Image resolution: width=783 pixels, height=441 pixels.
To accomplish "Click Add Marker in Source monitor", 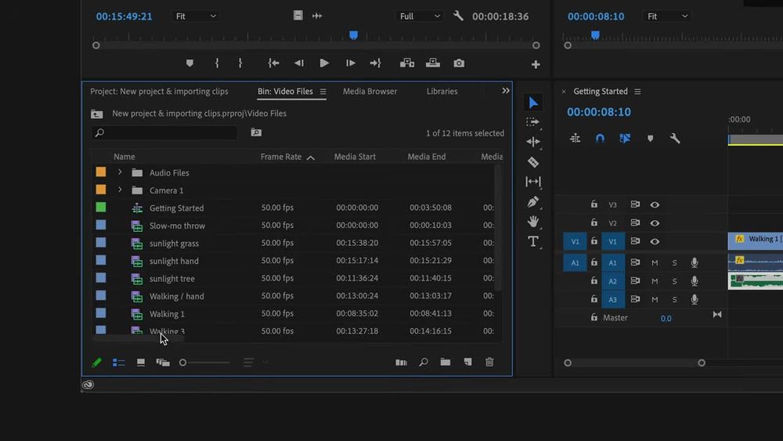I will click(x=189, y=63).
